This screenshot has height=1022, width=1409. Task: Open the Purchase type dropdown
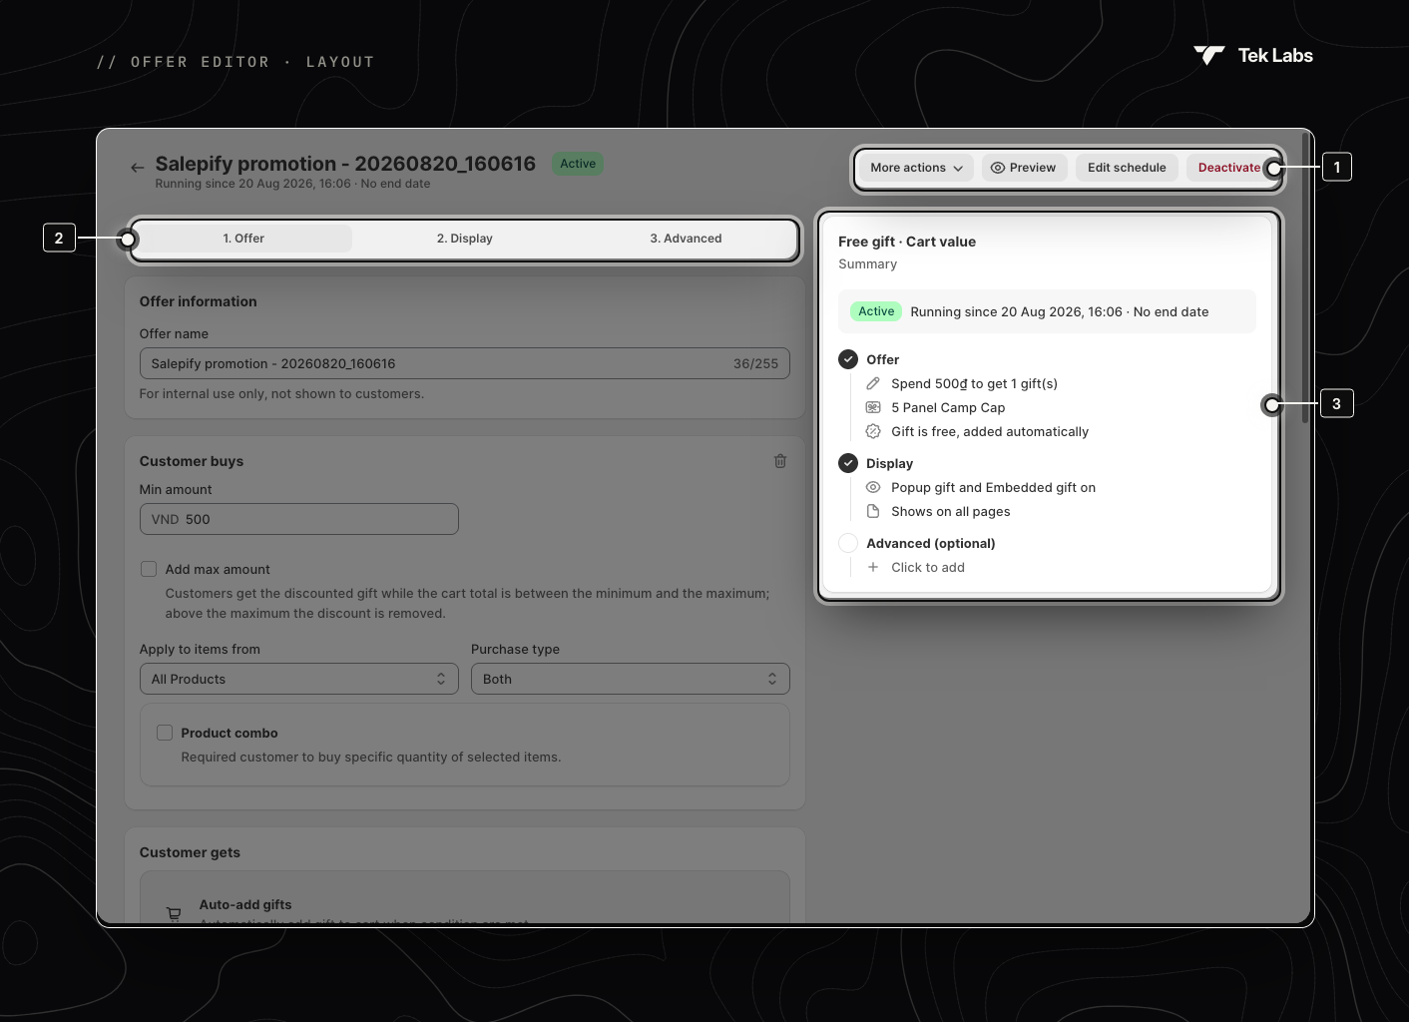(x=631, y=679)
